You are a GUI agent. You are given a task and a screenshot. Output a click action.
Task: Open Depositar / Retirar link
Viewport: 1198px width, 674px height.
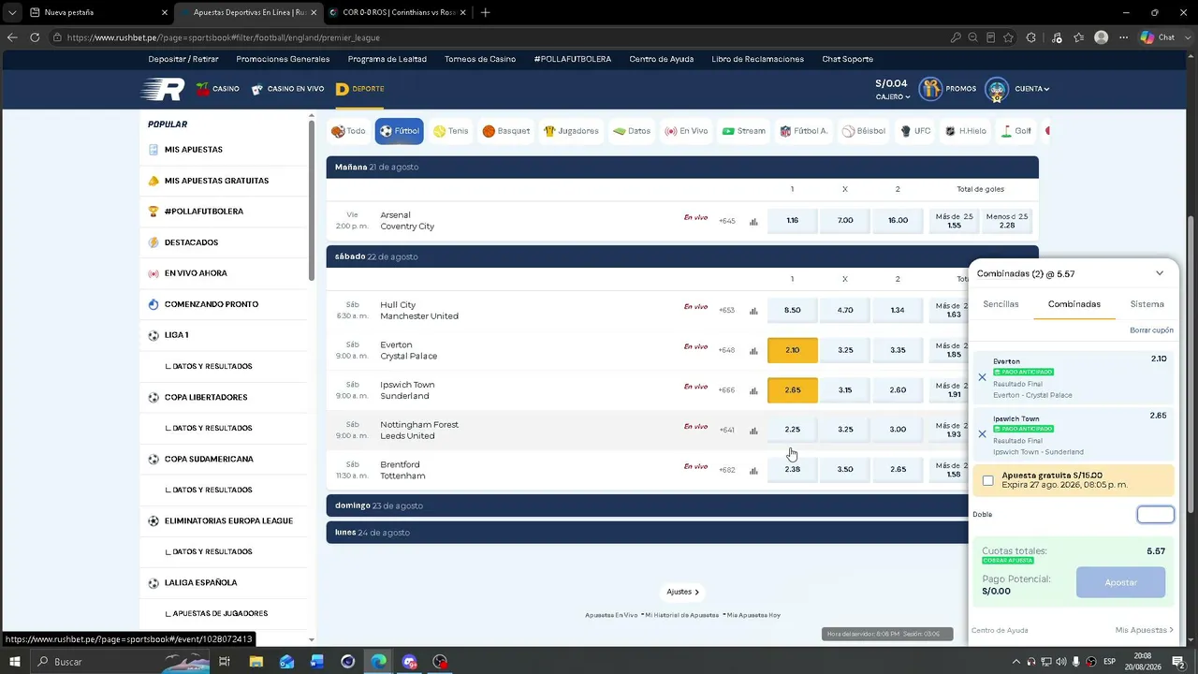pyautogui.click(x=183, y=59)
